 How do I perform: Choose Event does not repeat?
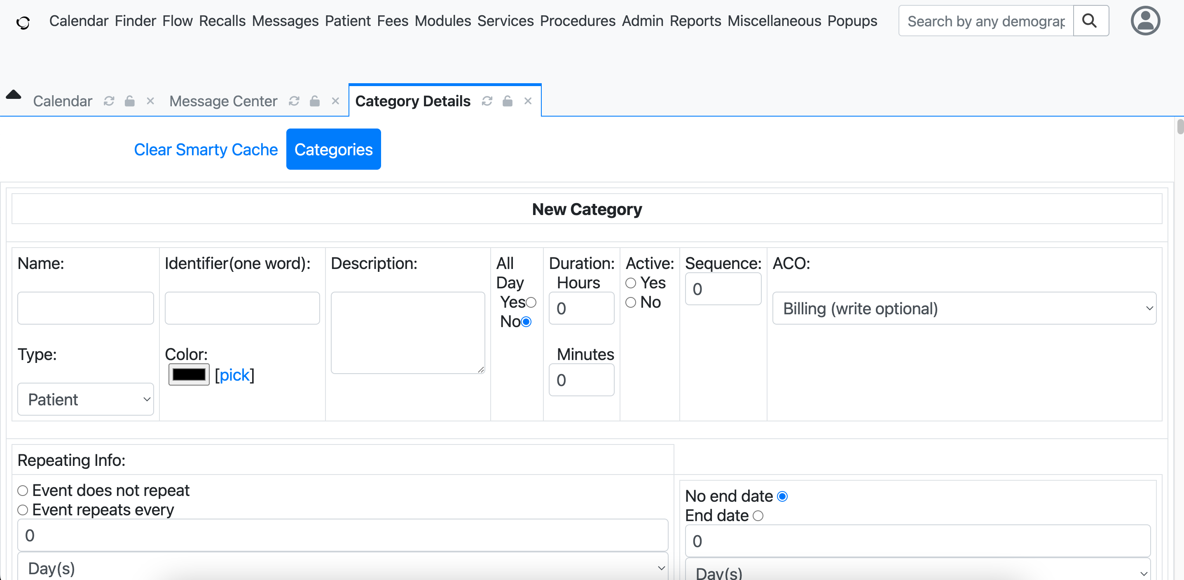point(23,491)
